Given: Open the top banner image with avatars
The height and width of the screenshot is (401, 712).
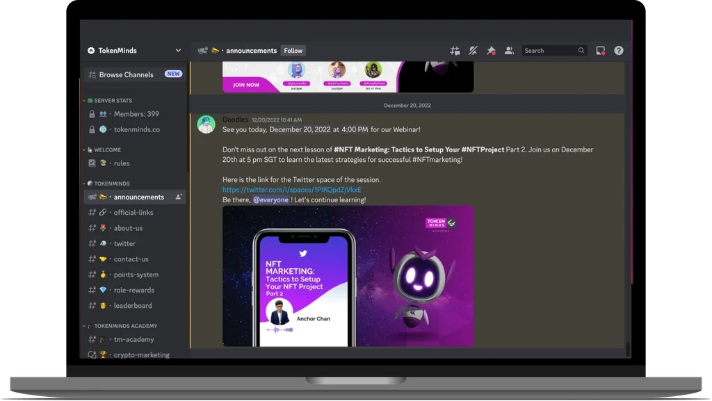Looking at the screenshot, I should coord(348,77).
